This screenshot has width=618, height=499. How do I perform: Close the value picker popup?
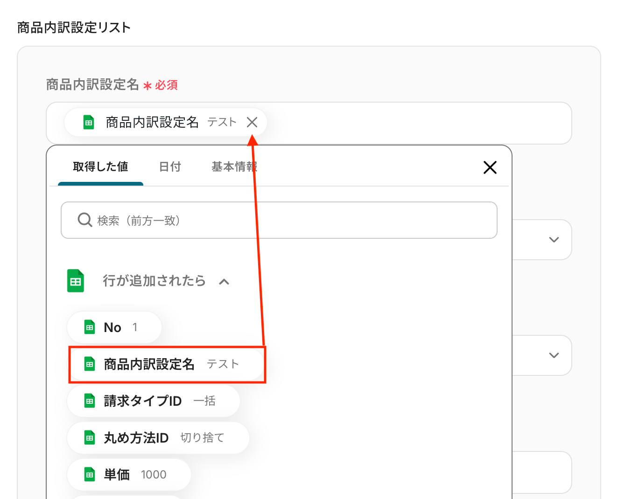tap(490, 167)
